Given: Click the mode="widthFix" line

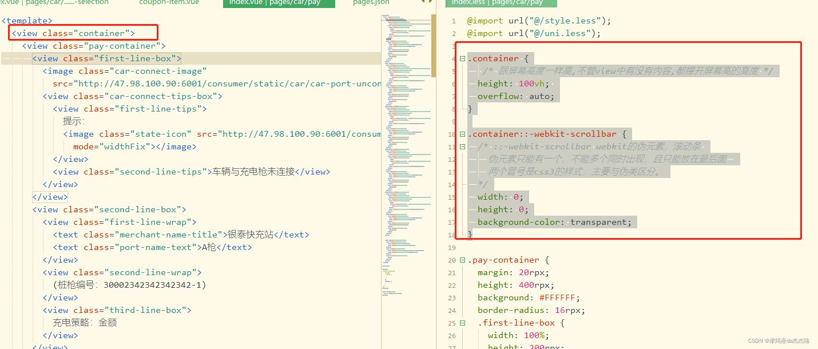Looking at the screenshot, I should (135, 146).
